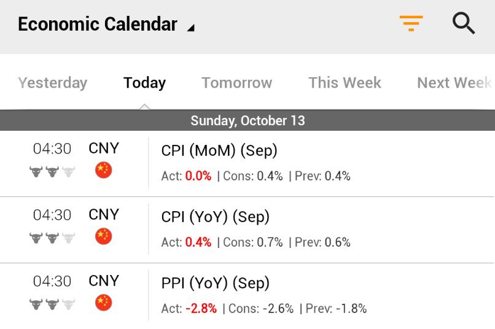The image size is (495, 329).
Task: Open the CPI (MoM) (Sep) event
Action: (x=219, y=150)
